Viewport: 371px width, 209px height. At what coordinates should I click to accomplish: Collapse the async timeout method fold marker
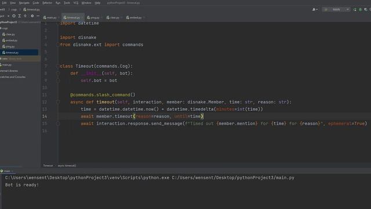[58, 102]
